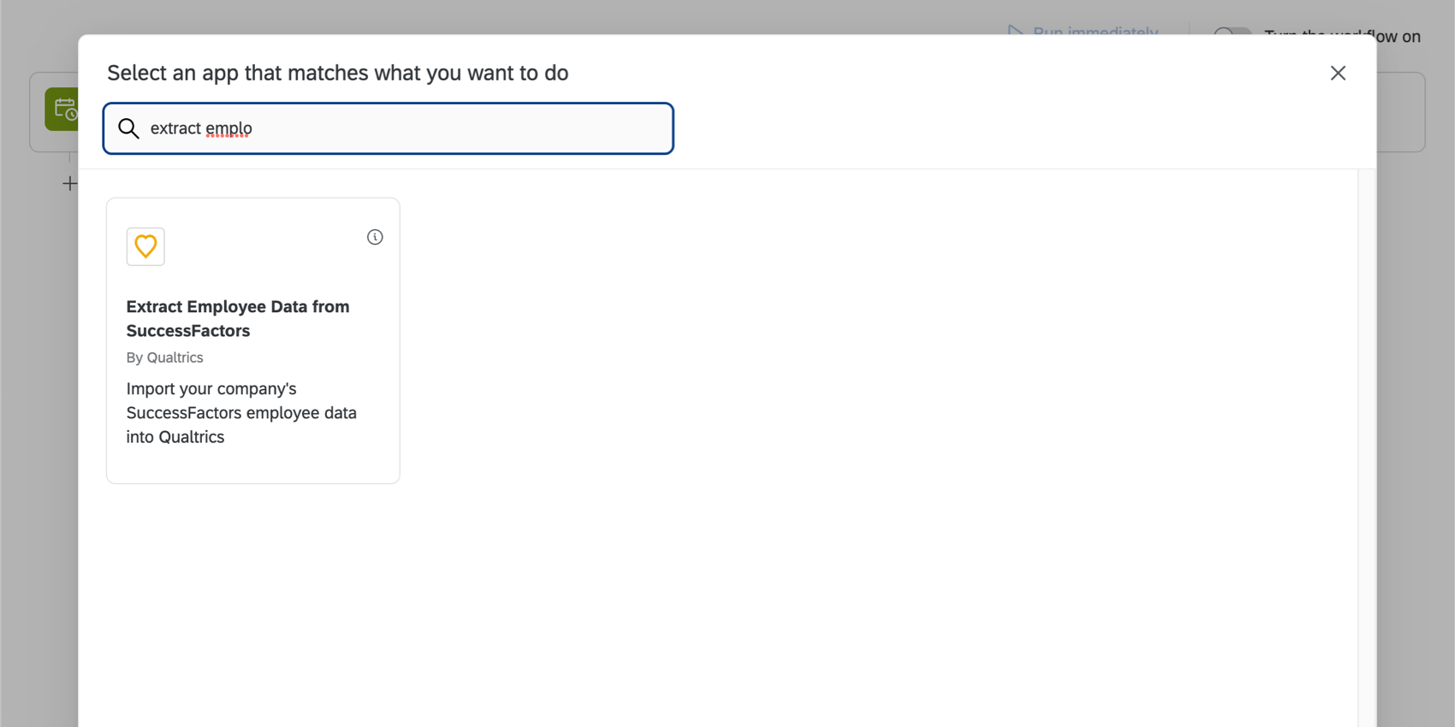This screenshot has height=727, width=1455.
Task: Click the plus icon to add a workflow step
Action: point(69,183)
